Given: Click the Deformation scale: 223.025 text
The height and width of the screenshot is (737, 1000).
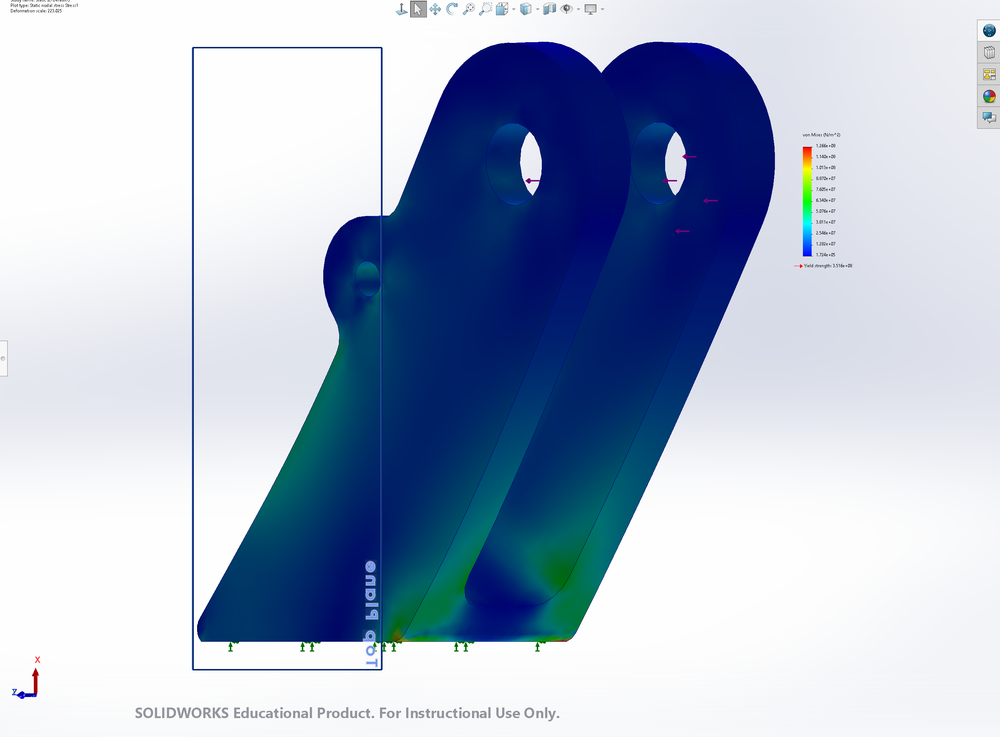Looking at the screenshot, I should [x=36, y=11].
